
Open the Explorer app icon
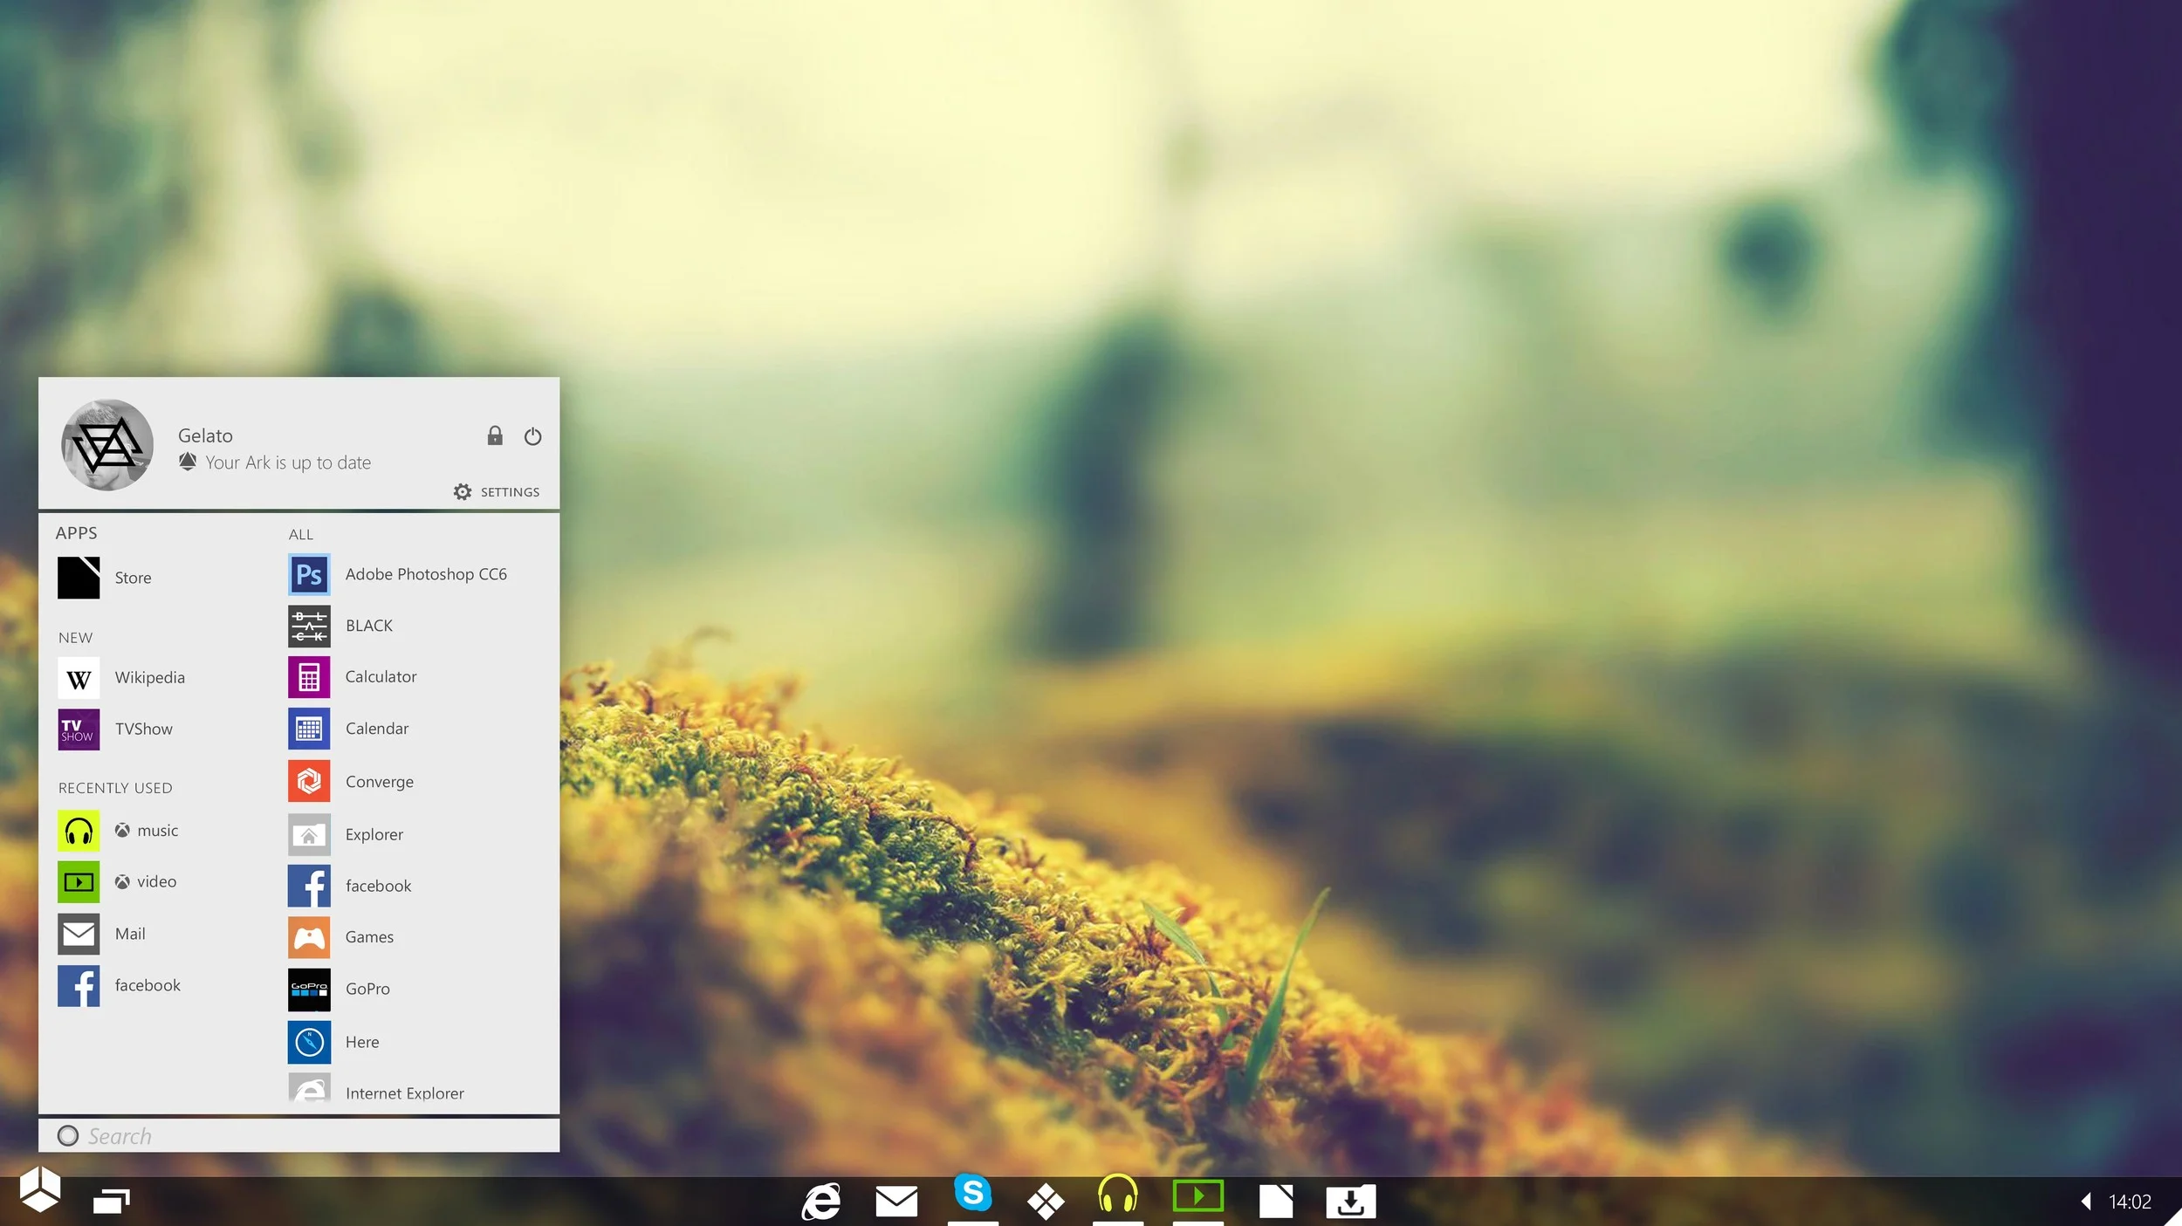click(309, 834)
